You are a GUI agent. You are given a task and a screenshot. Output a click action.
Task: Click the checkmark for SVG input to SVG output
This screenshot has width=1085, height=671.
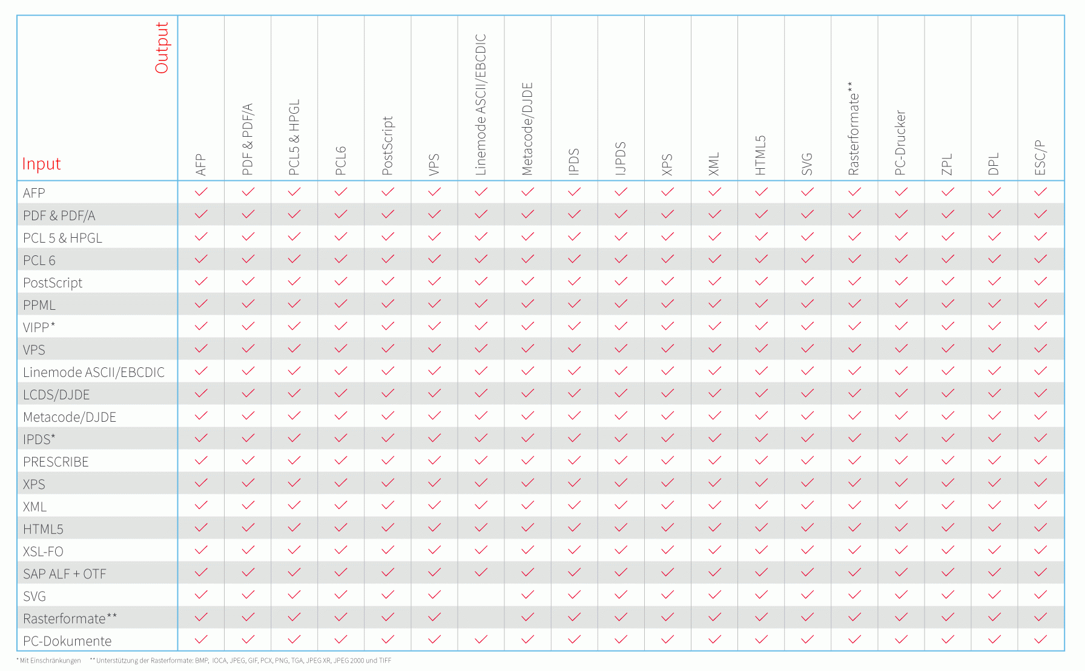pos(807,595)
